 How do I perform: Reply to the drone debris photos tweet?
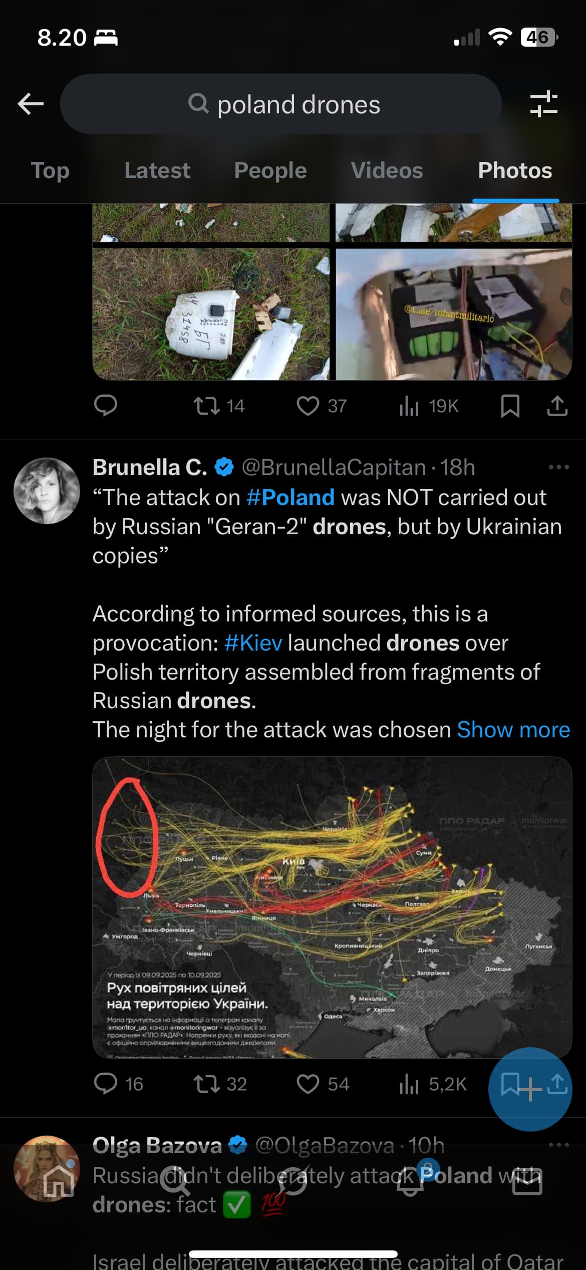(106, 406)
